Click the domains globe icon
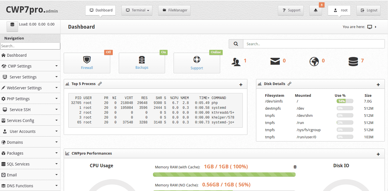This screenshot has width=388, height=191. point(314,61)
